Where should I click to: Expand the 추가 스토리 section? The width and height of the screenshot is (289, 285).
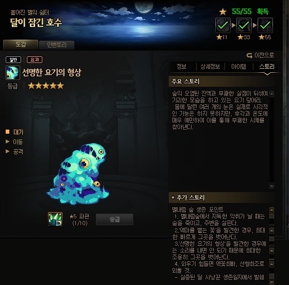188,197
